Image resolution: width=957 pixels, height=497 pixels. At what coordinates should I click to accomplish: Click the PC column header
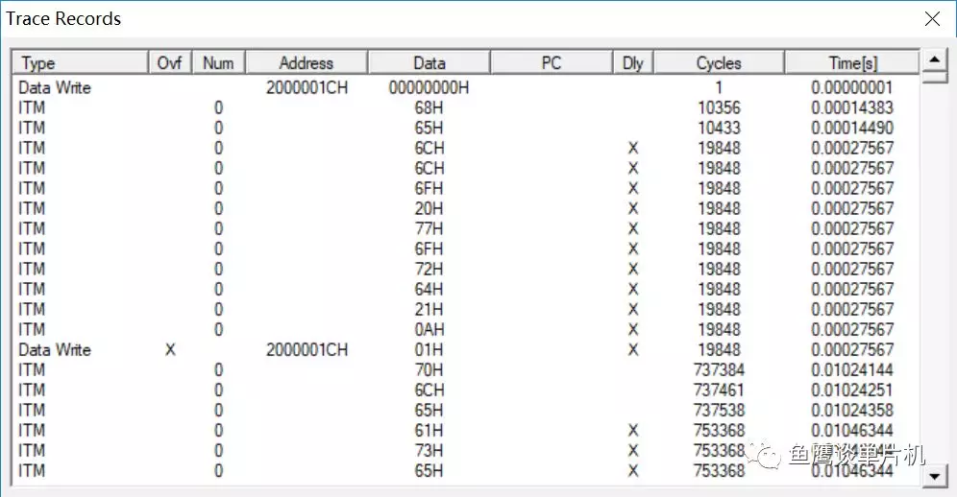[x=552, y=62]
